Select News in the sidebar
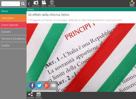The width and height of the screenshot is (136, 99). (13, 11)
